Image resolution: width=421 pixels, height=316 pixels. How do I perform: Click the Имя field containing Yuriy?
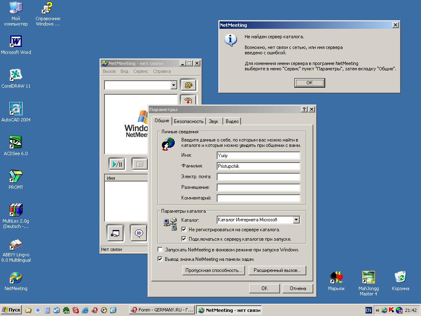click(x=258, y=155)
